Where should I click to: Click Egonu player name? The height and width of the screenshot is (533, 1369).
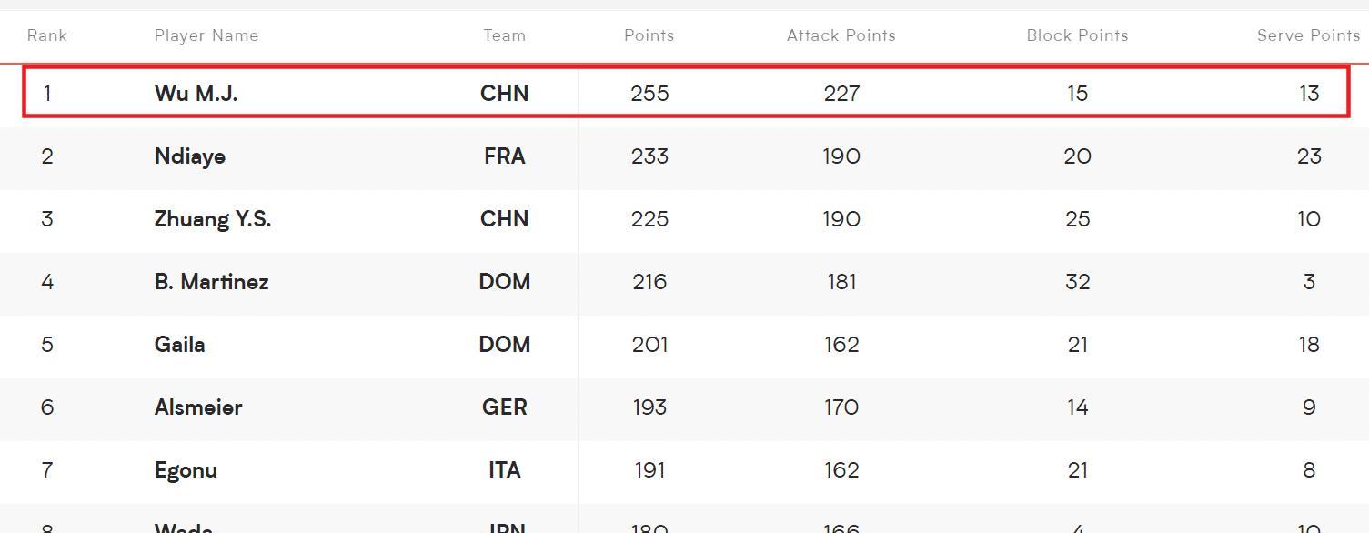coord(186,470)
